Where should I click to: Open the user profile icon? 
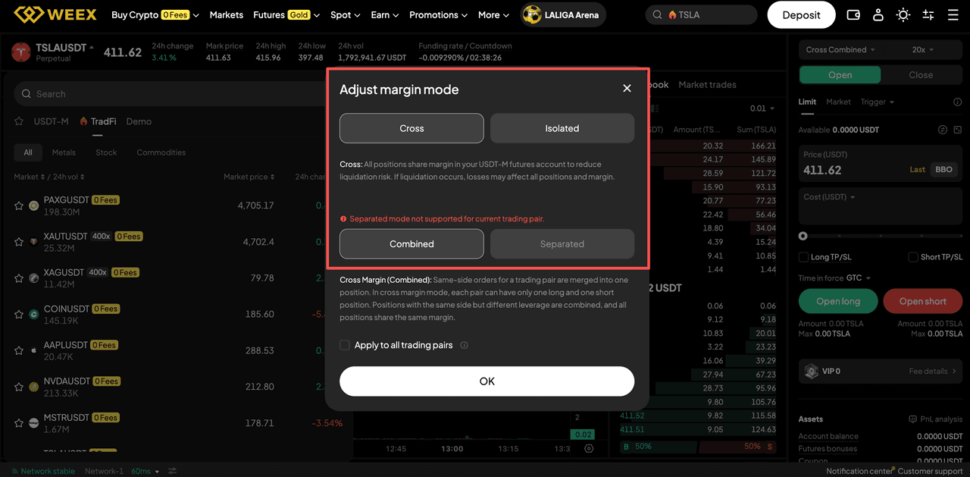point(878,14)
